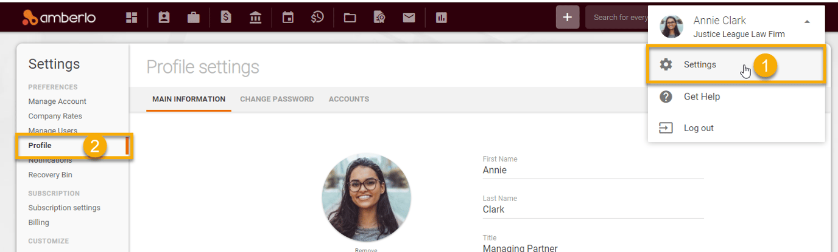Open Manage Users in settings sidebar
The height and width of the screenshot is (252, 838).
[x=52, y=131]
